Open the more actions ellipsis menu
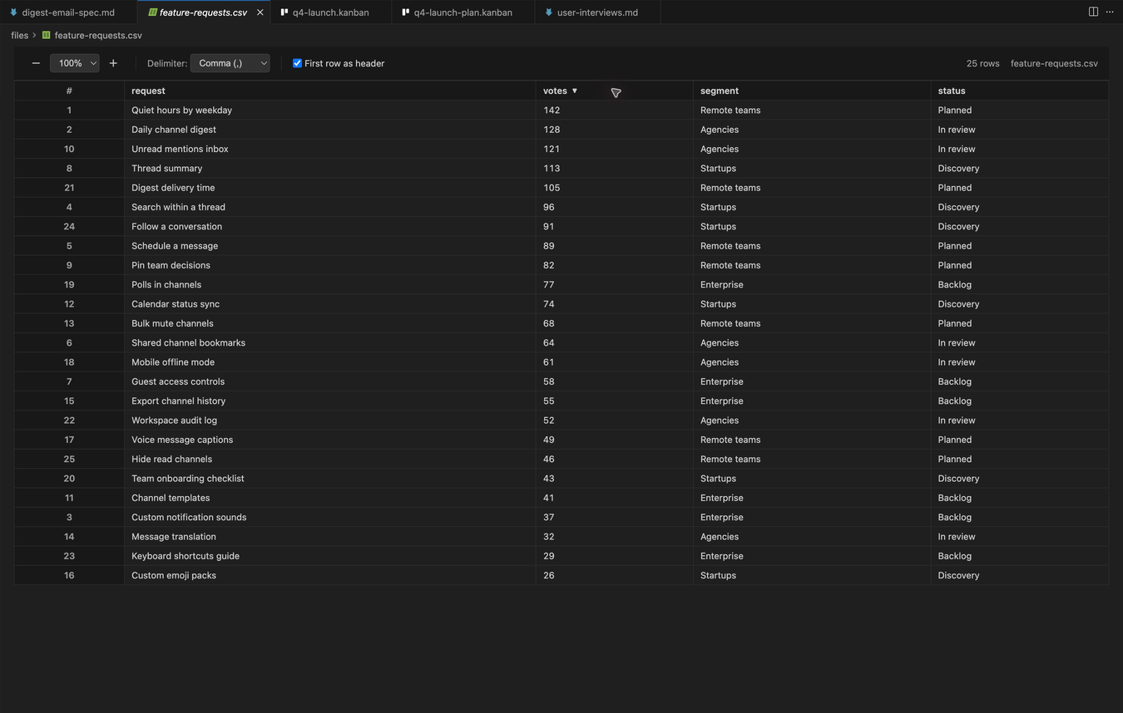The image size is (1123, 713). [x=1110, y=12]
